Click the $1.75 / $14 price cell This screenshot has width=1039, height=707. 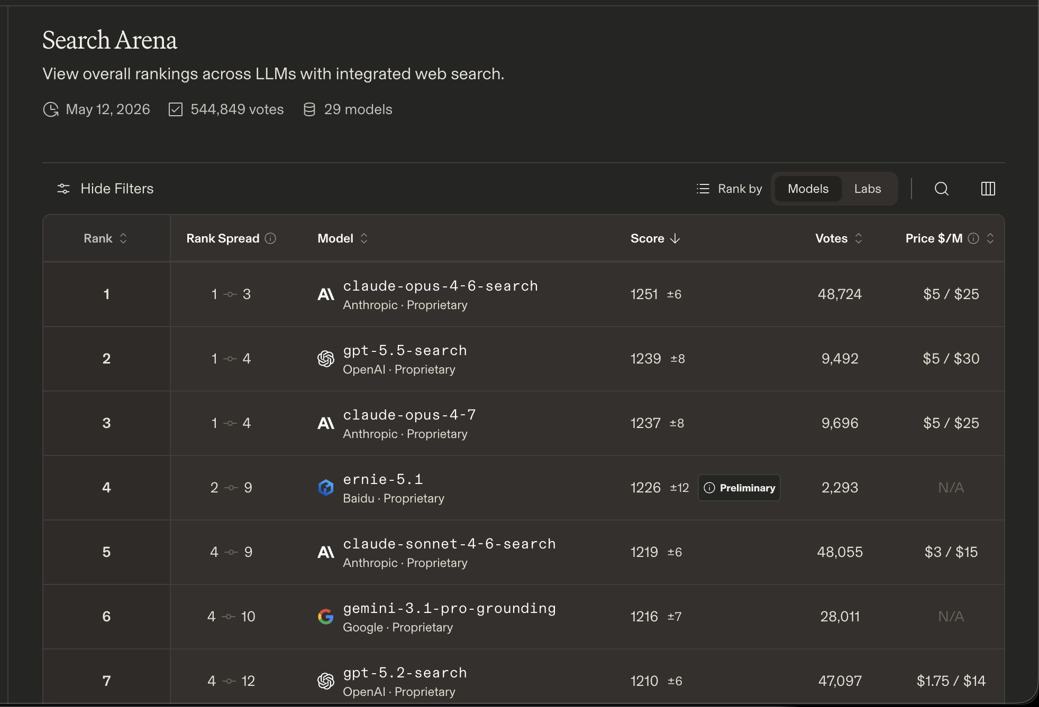[951, 681]
